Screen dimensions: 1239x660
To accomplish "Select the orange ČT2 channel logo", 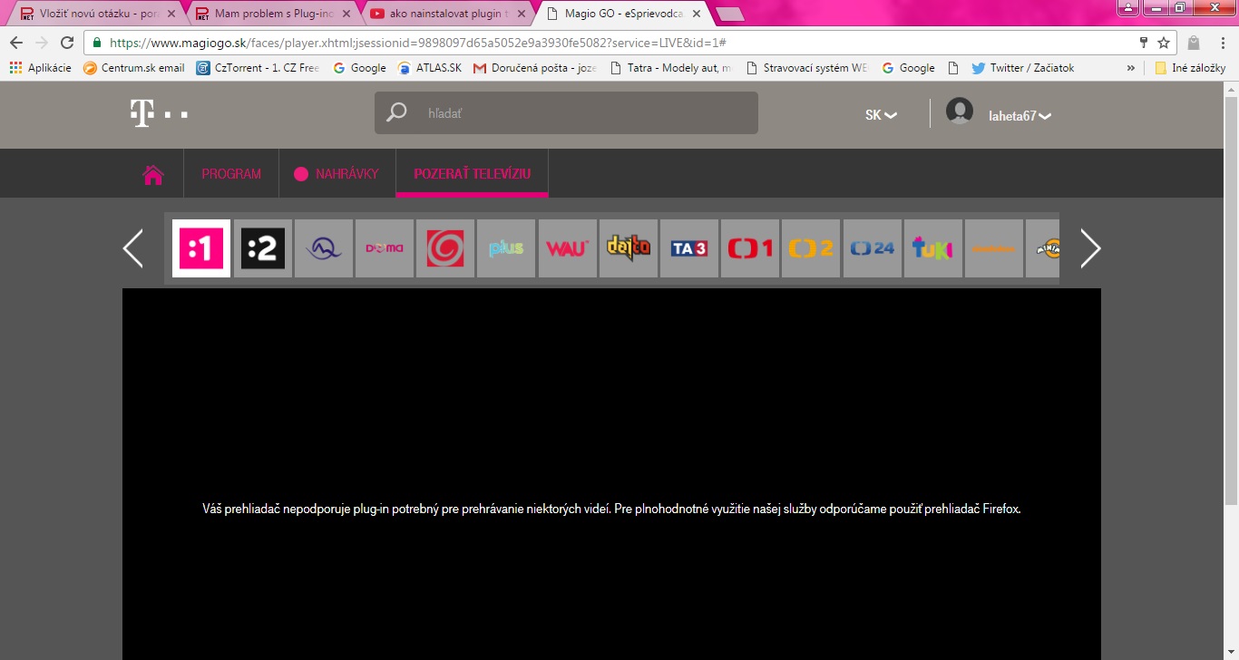I will 810,248.
